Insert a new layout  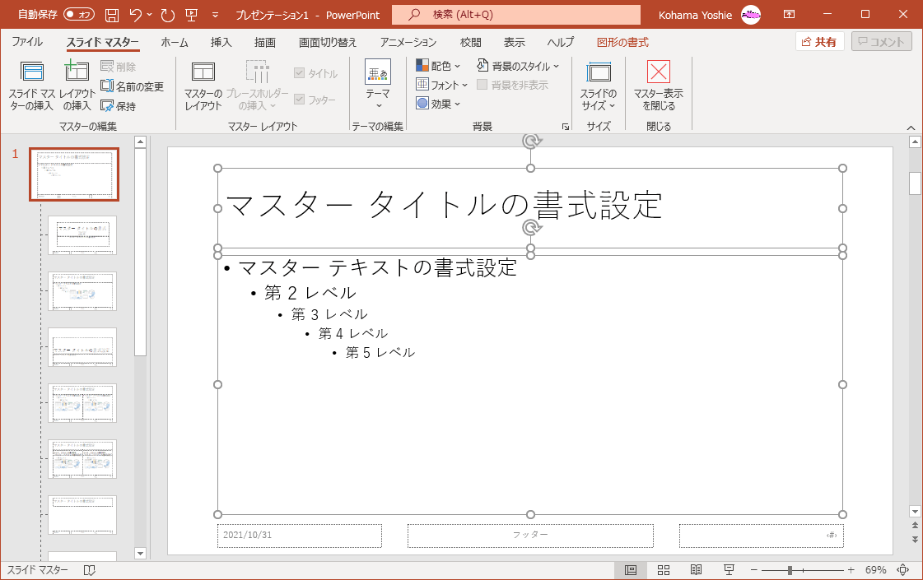[77, 86]
